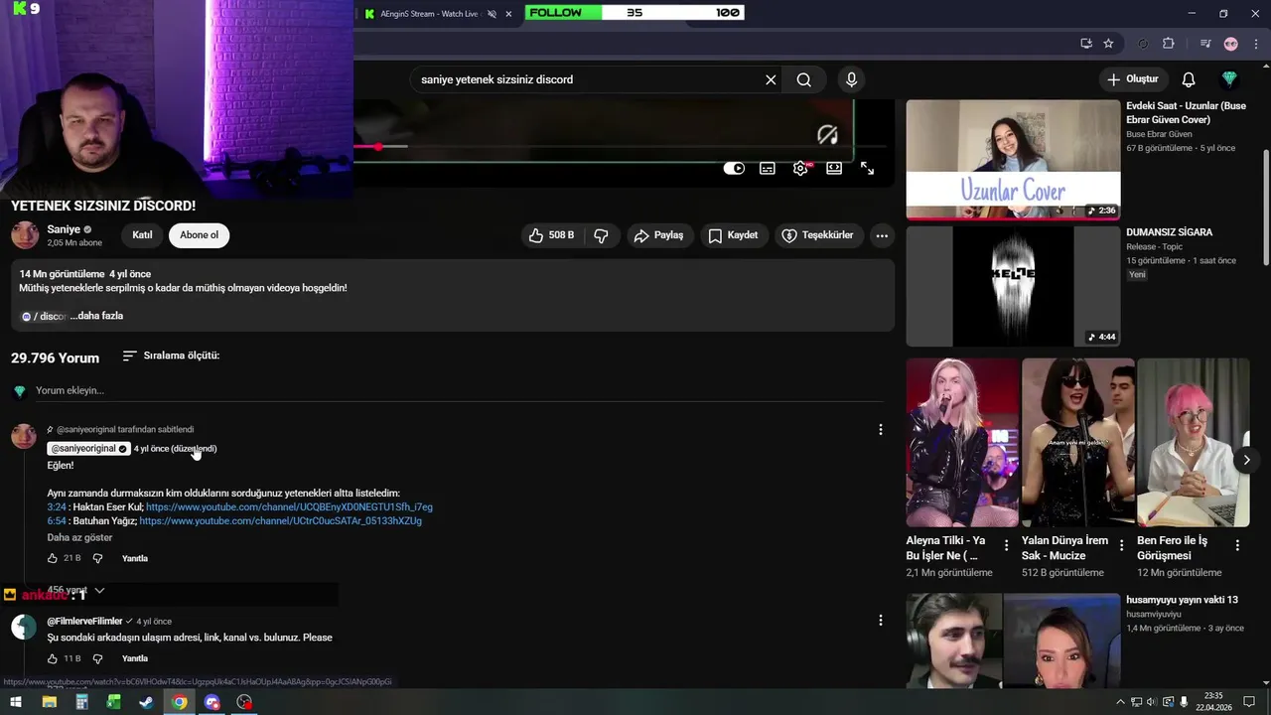
Task: Open Sıralama ölçütü sort dropdown
Action: (171, 356)
